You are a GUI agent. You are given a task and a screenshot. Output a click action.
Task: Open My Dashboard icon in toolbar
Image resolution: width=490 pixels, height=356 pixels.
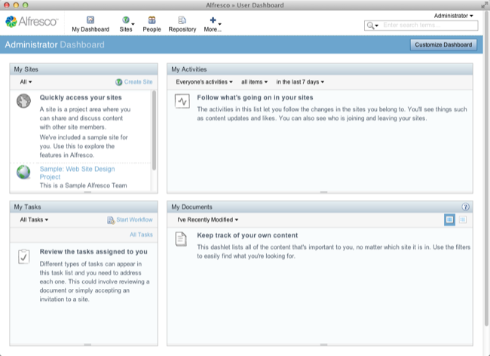pyautogui.click(x=90, y=20)
